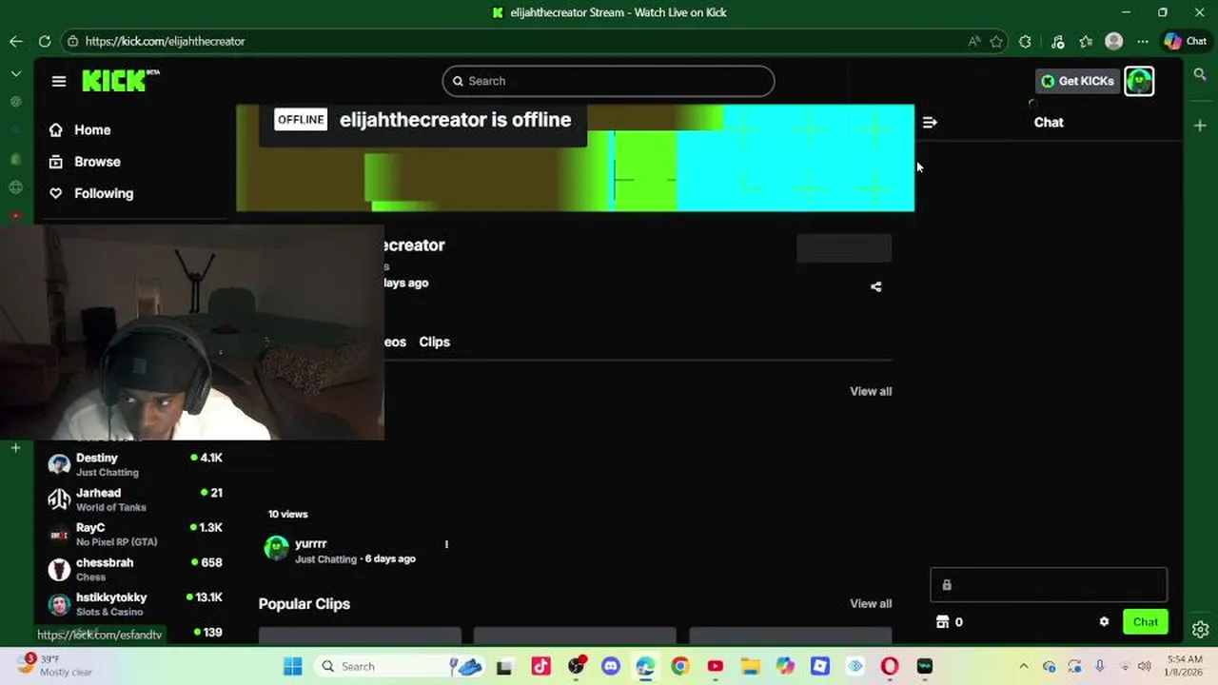Click the locked chat message box

[x=1049, y=585]
